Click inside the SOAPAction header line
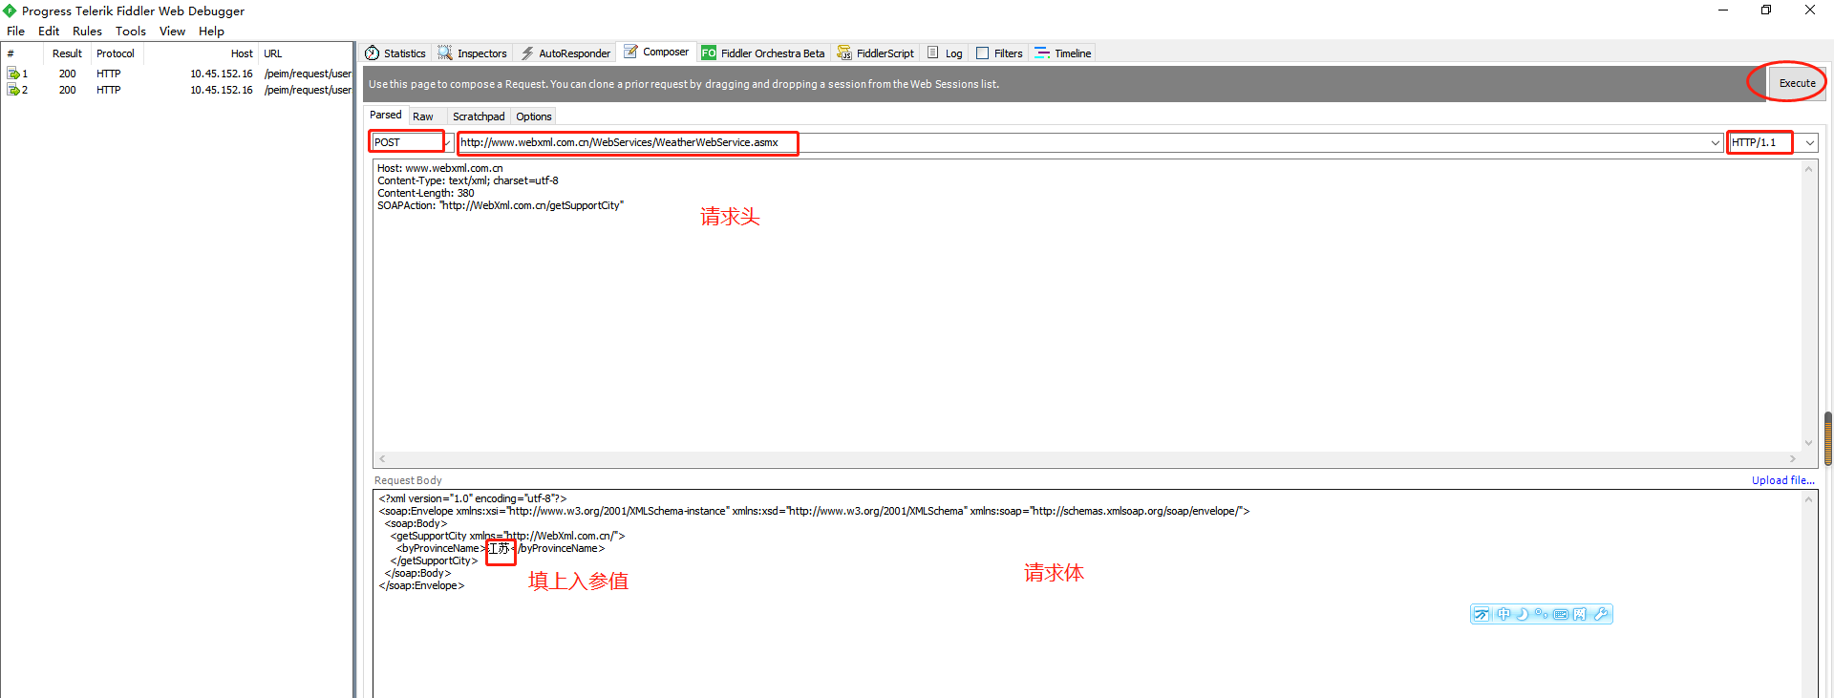This screenshot has height=698, width=1834. pos(501,205)
